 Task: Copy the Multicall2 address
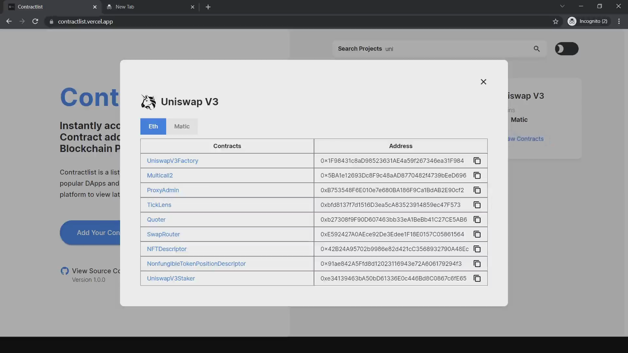point(477,176)
